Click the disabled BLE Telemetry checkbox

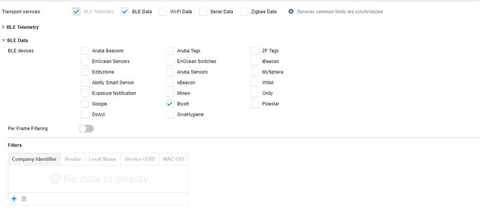coord(77,12)
